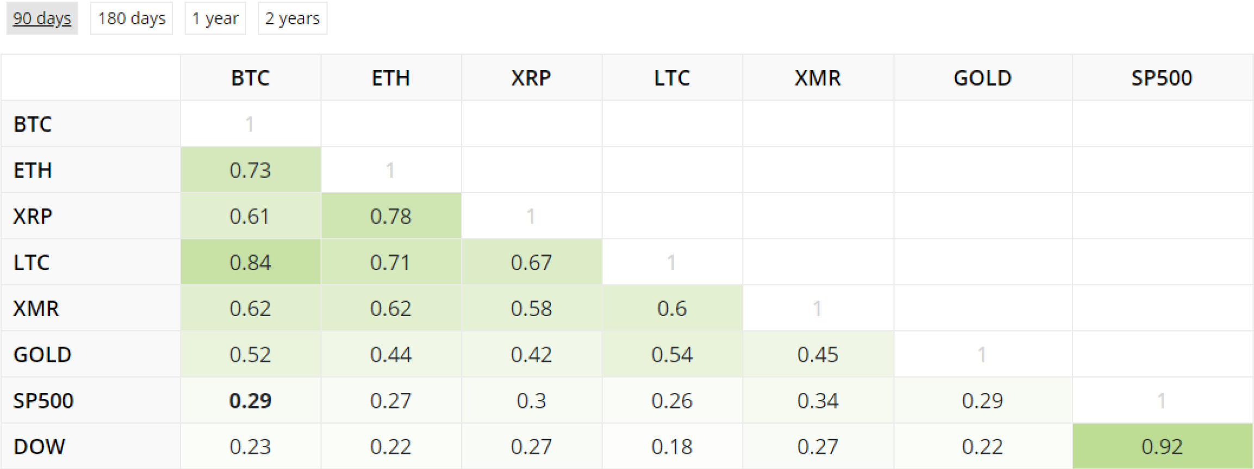The image size is (1254, 469).
Task: Click the GOLD column header
Action: 982,78
